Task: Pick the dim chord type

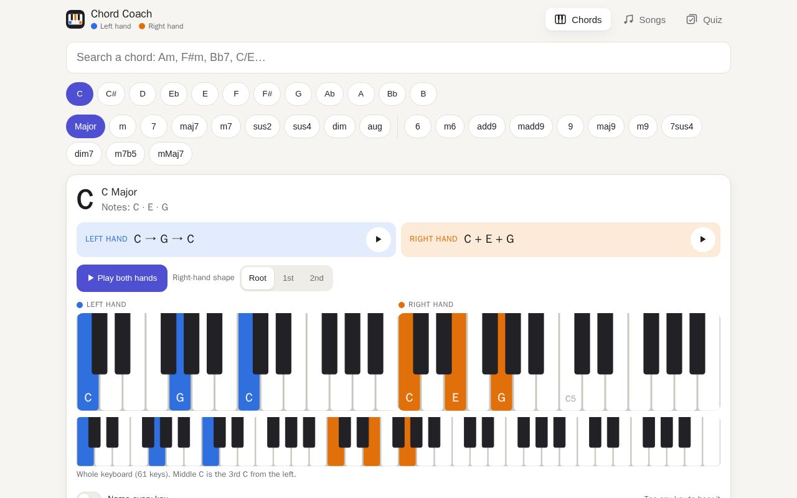Action: (x=339, y=126)
